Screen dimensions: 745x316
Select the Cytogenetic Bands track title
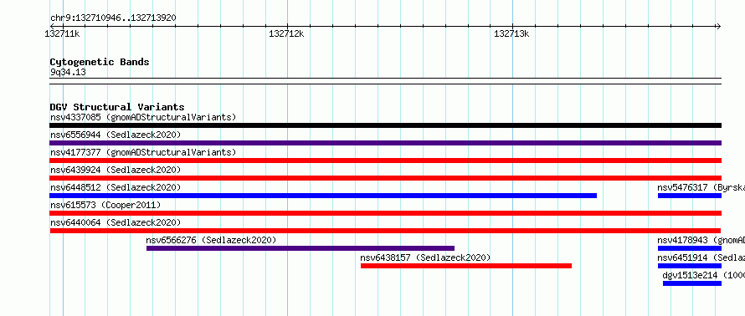pyautogui.click(x=100, y=62)
